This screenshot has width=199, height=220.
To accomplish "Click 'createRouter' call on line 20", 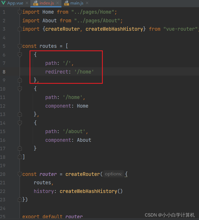I will click(83, 174).
